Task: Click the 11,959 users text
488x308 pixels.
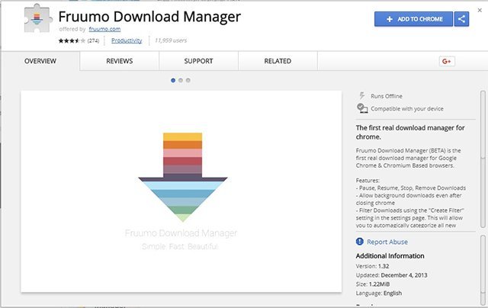Action: pyautogui.click(x=171, y=40)
